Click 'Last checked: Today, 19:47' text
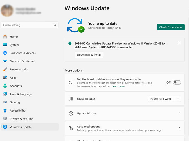 click(105, 28)
